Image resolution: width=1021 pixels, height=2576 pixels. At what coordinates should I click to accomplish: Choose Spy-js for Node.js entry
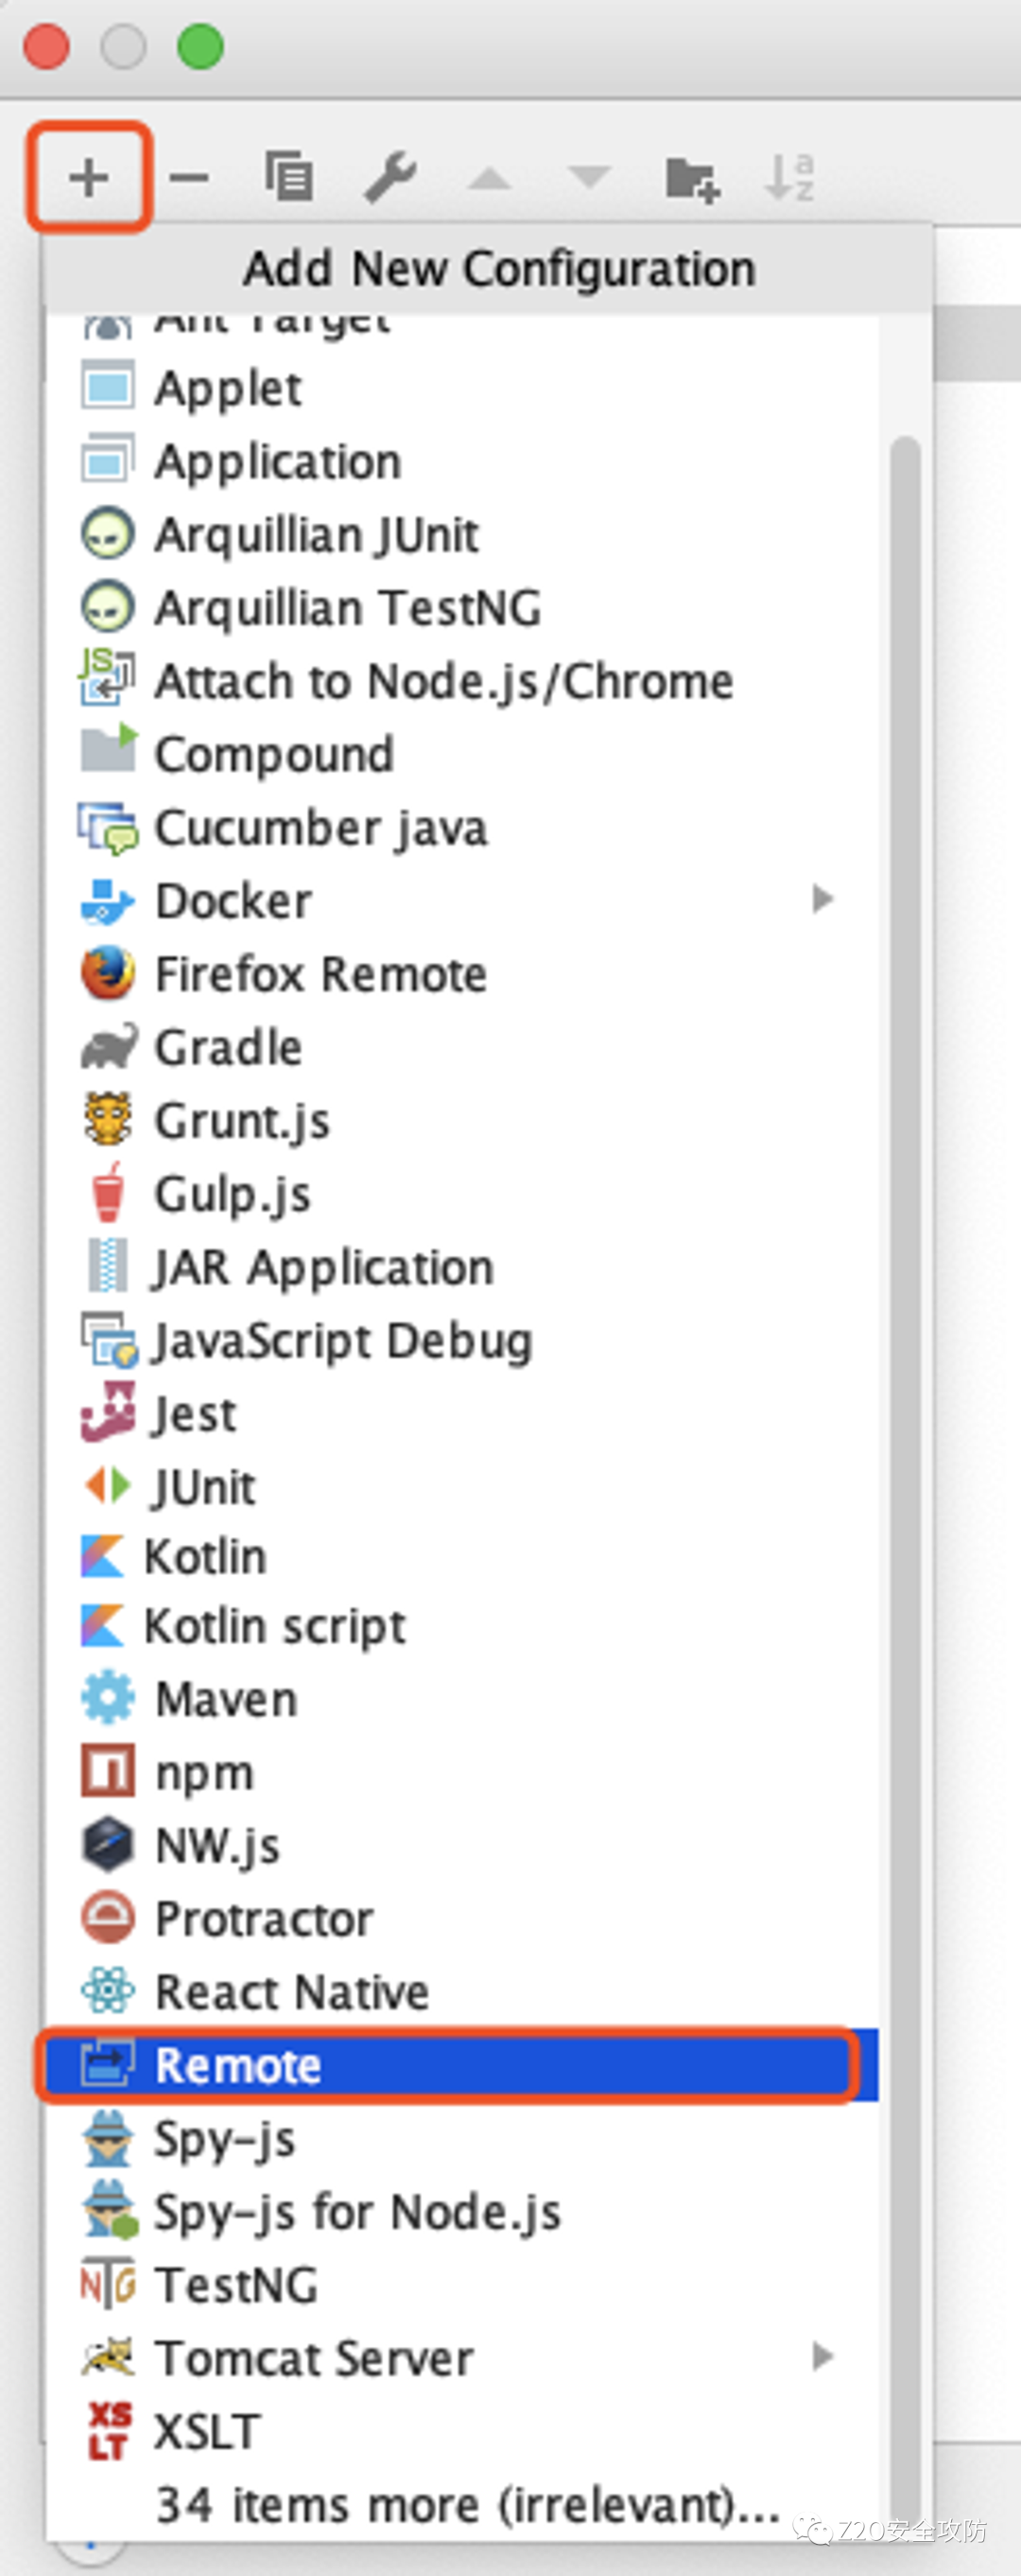(x=461, y=2212)
